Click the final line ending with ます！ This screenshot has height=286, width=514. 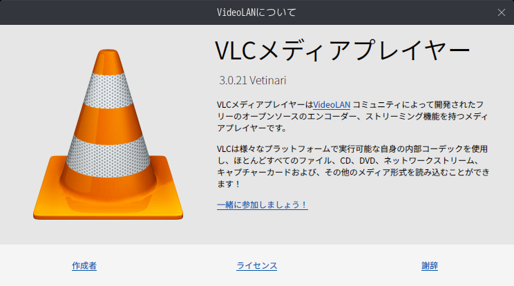pyautogui.click(x=229, y=184)
